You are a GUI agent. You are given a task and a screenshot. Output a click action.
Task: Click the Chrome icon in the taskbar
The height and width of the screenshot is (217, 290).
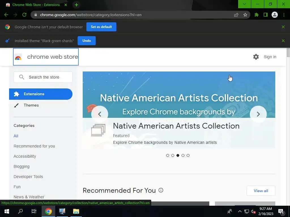pyautogui.click(x=48, y=211)
